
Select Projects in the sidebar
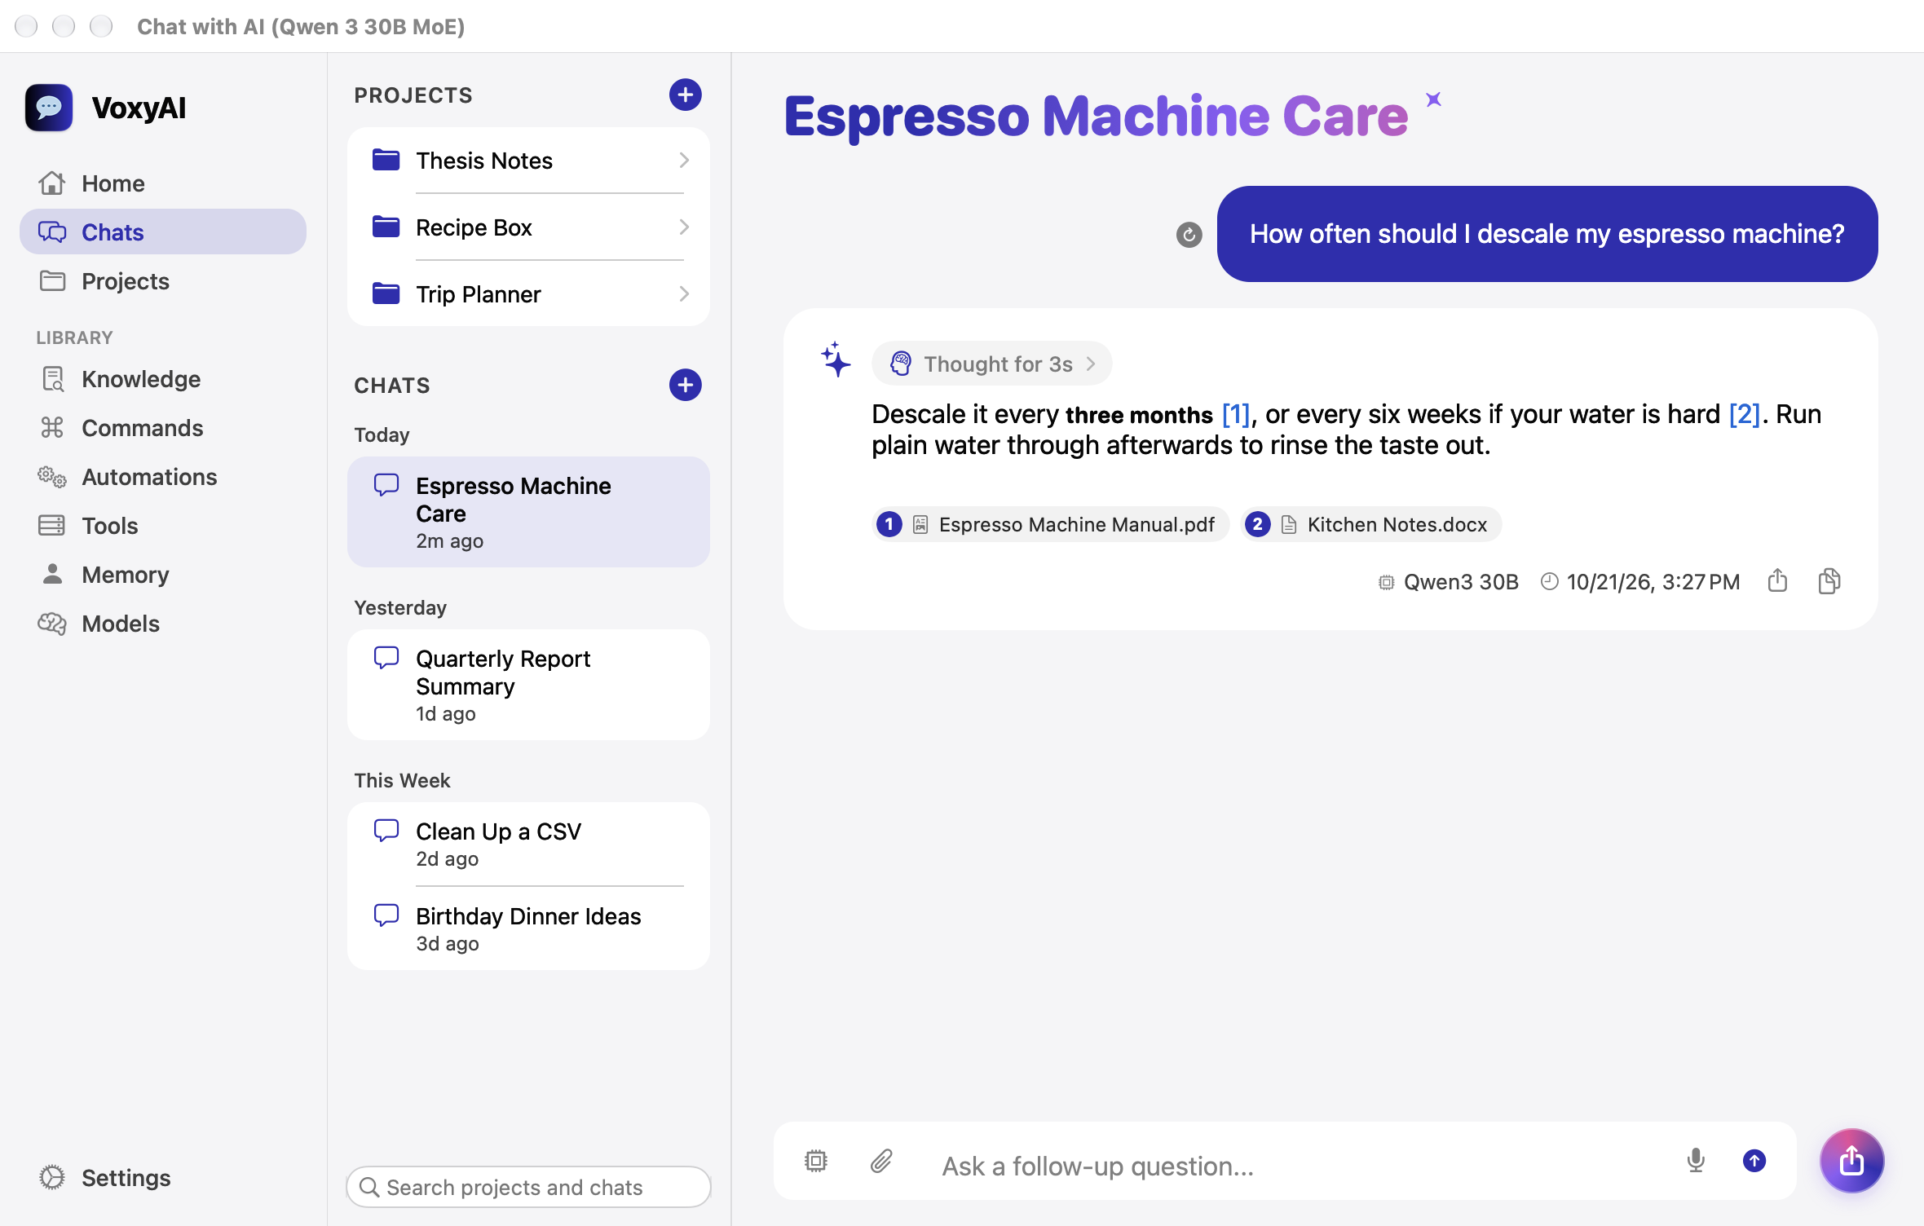163,281
